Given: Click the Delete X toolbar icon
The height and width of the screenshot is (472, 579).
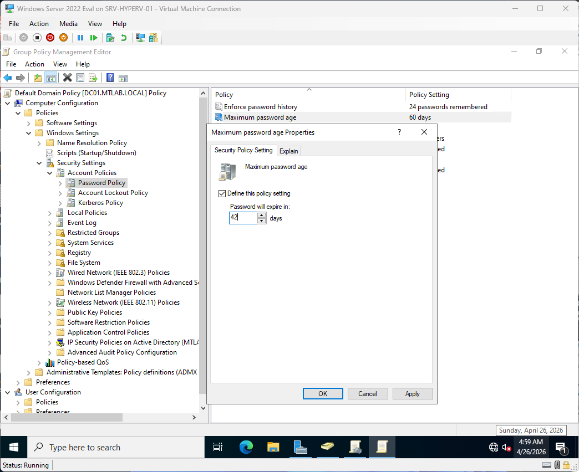Looking at the screenshot, I should pos(67,78).
